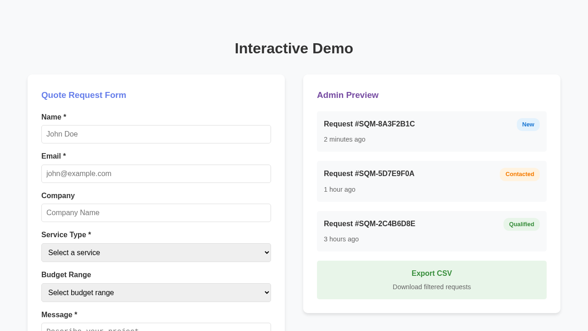The image size is (588, 331).
Task: Click the "Budget Range" label
Action: pos(66,275)
